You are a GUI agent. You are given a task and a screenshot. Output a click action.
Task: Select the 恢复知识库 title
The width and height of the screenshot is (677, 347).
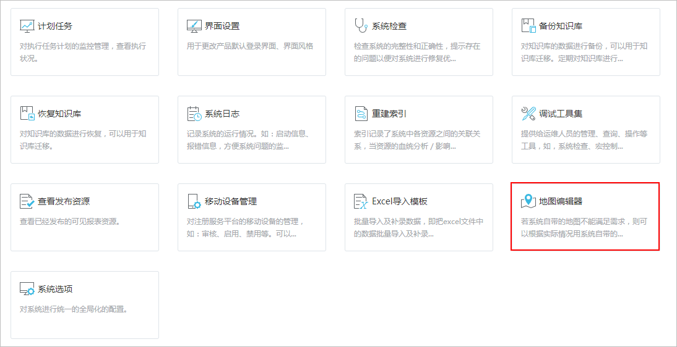point(59,114)
